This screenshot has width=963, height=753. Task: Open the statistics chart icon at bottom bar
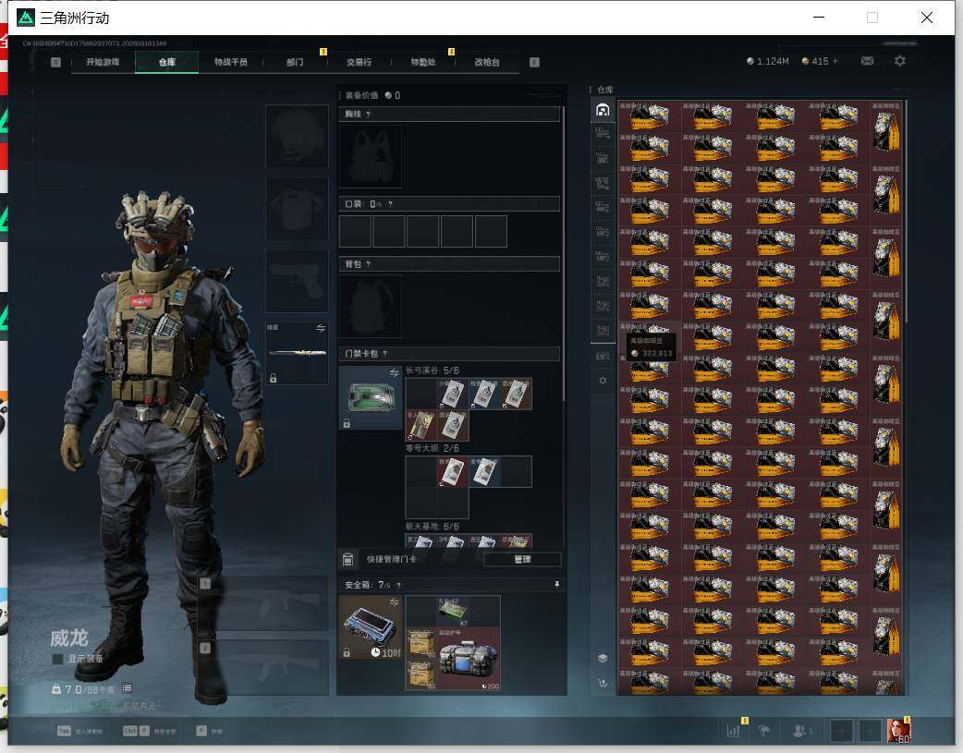click(733, 730)
